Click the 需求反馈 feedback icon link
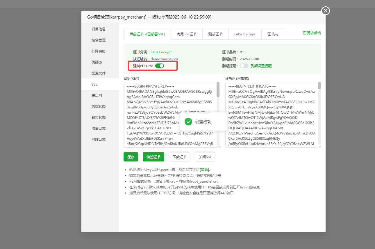Viewport: 375px width, 249px height. pyautogui.click(x=312, y=33)
